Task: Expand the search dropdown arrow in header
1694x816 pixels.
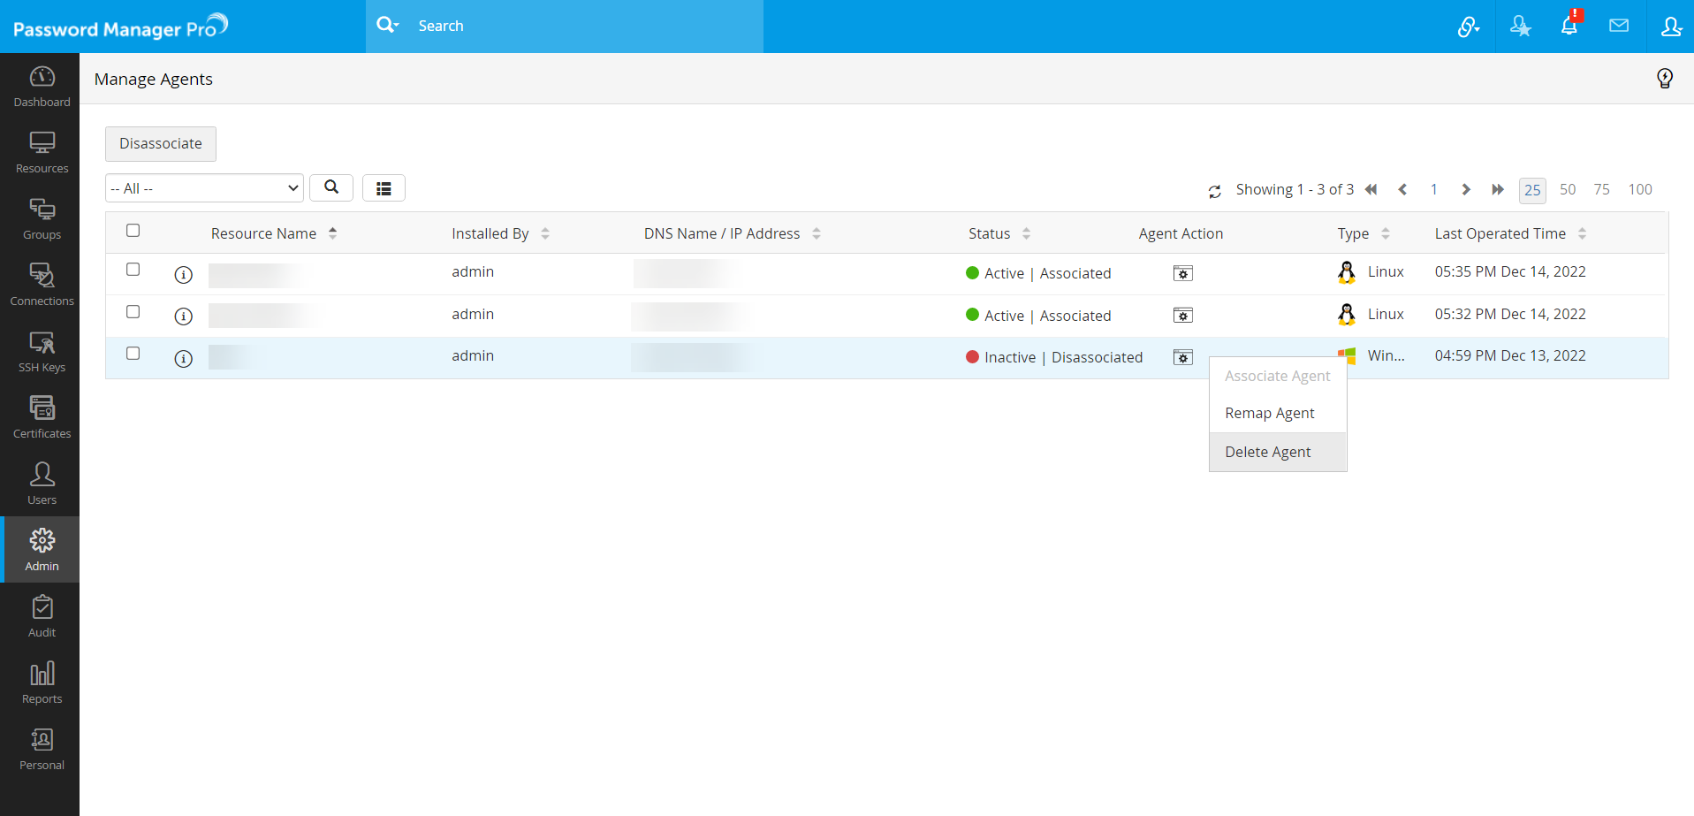Action: 388,26
